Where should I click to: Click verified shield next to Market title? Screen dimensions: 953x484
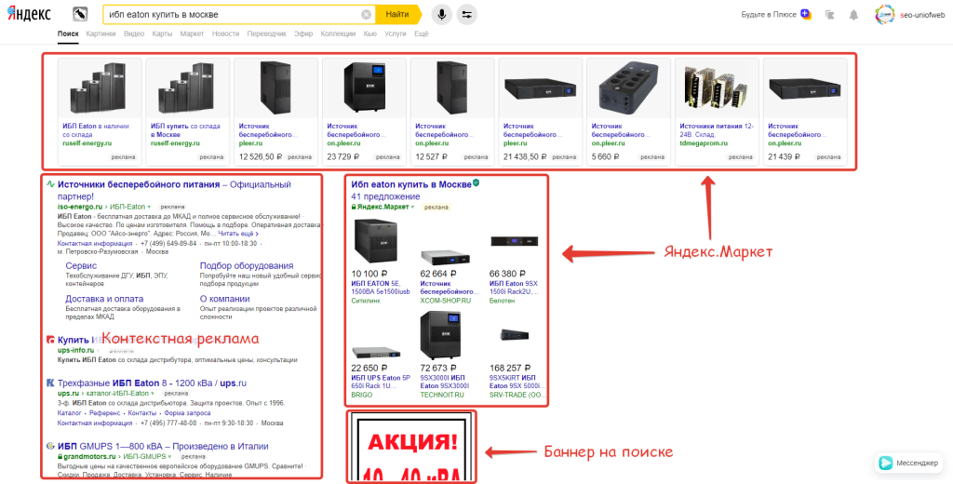pos(476,182)
